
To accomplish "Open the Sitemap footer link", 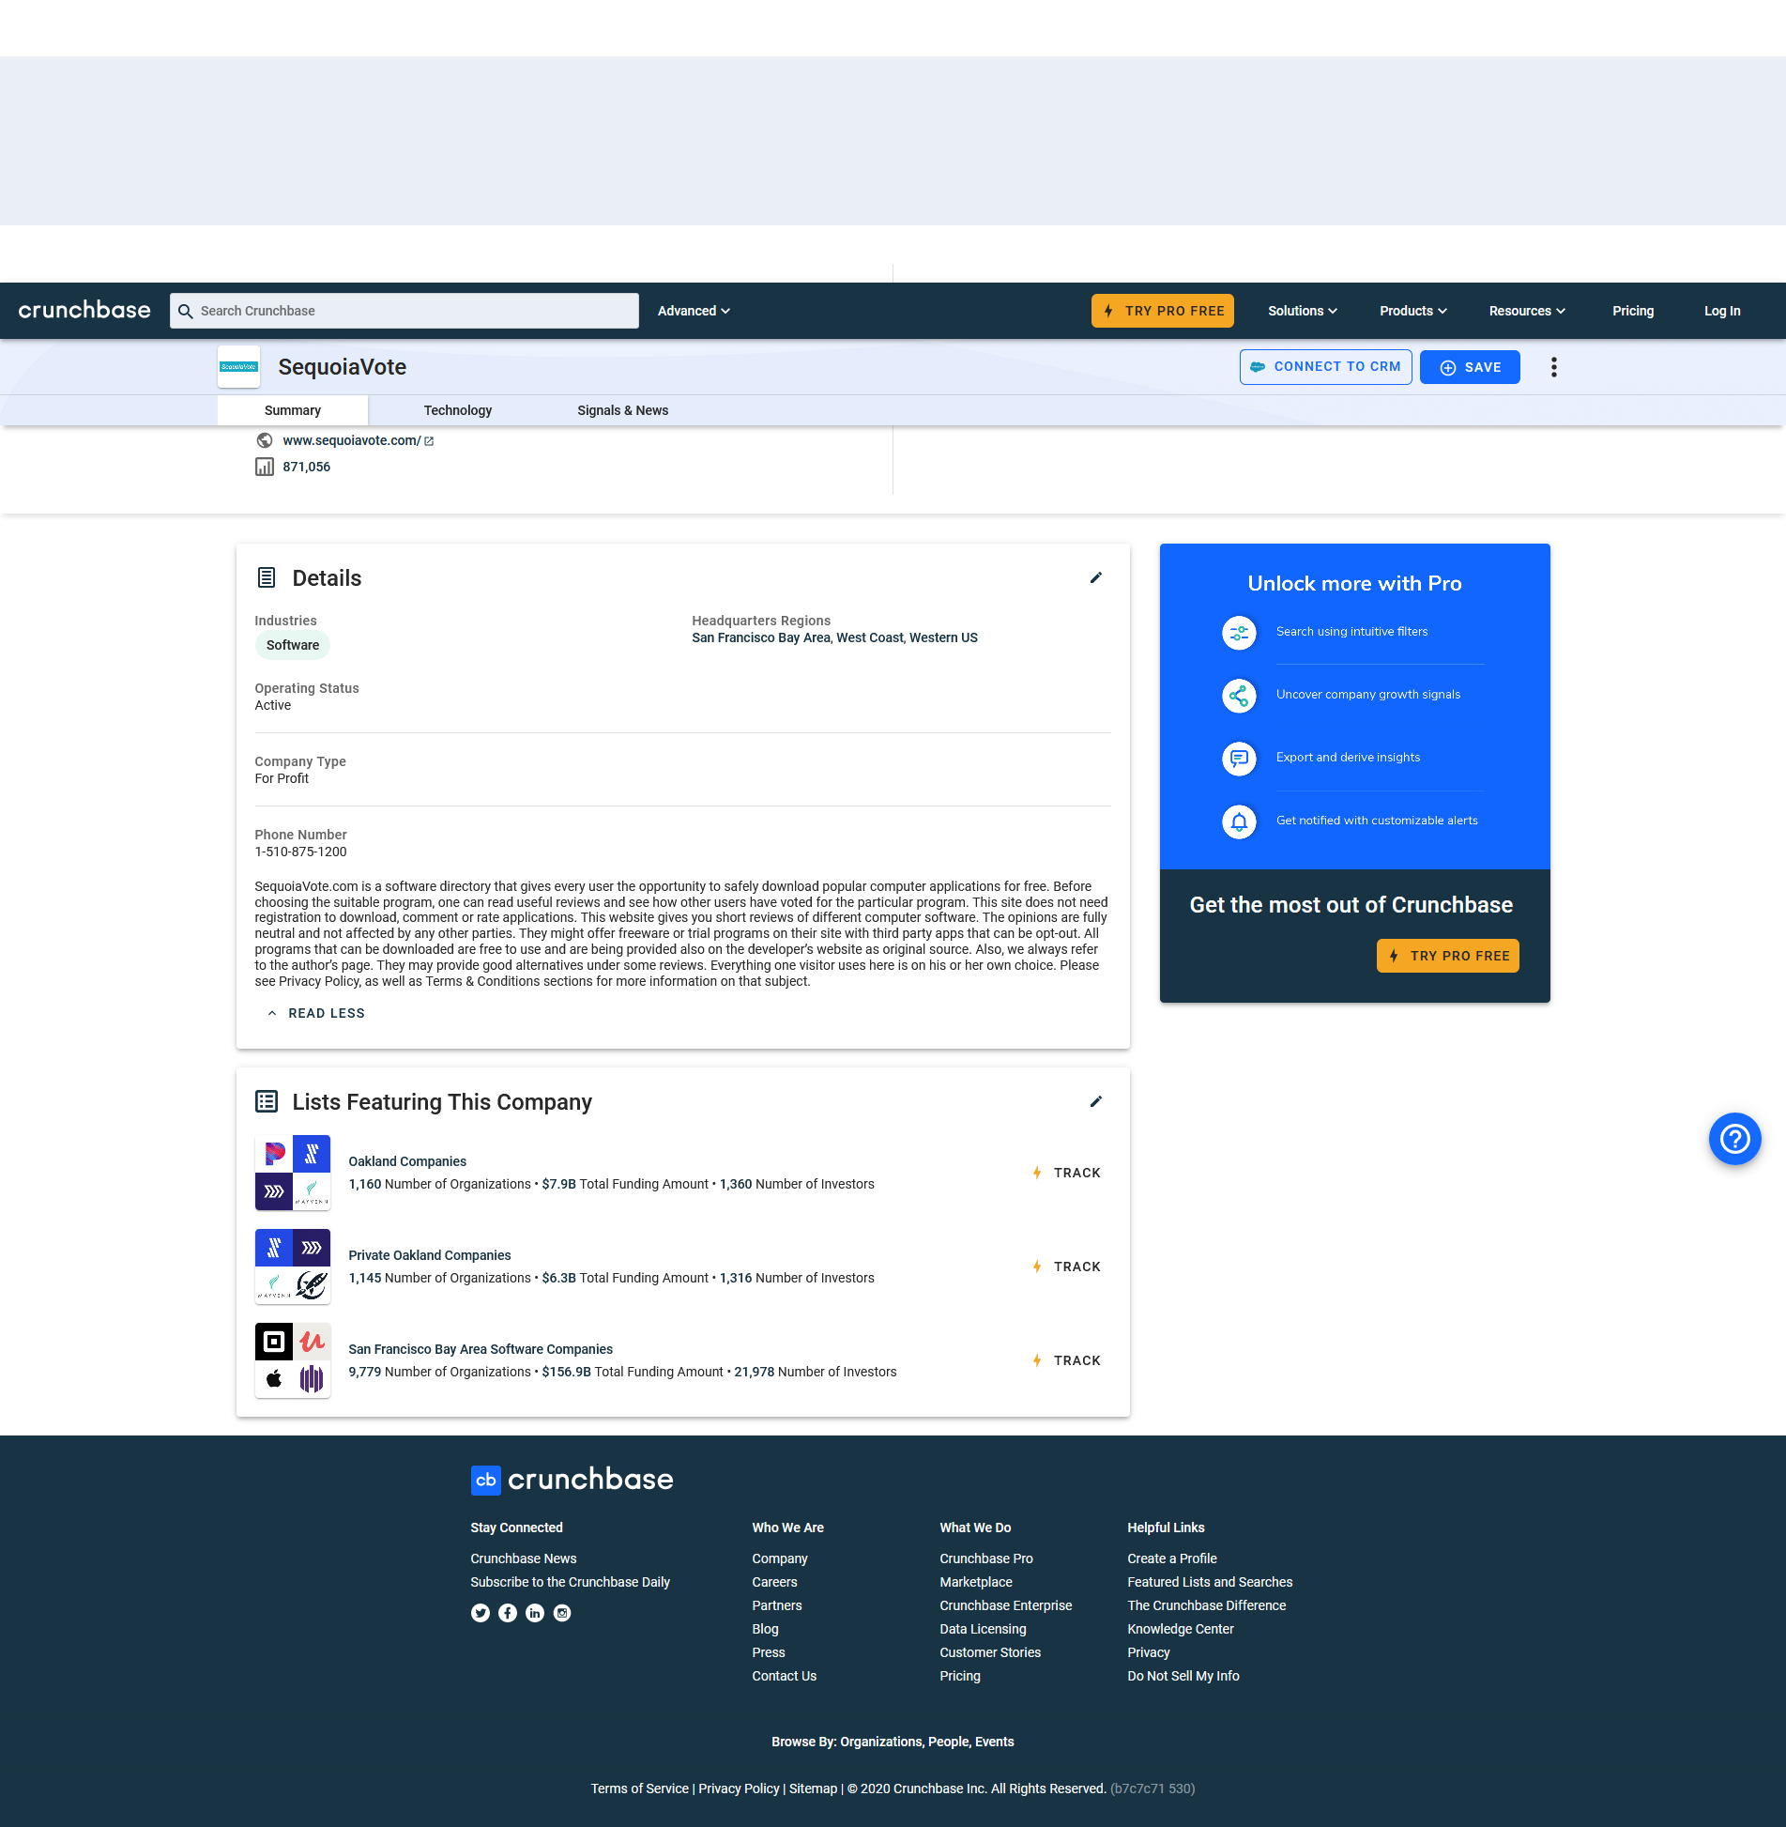I will (813, 1789).
